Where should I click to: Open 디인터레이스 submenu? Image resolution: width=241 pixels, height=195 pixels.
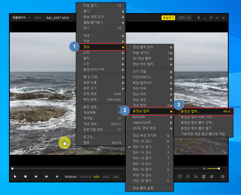tap(149, 77)
